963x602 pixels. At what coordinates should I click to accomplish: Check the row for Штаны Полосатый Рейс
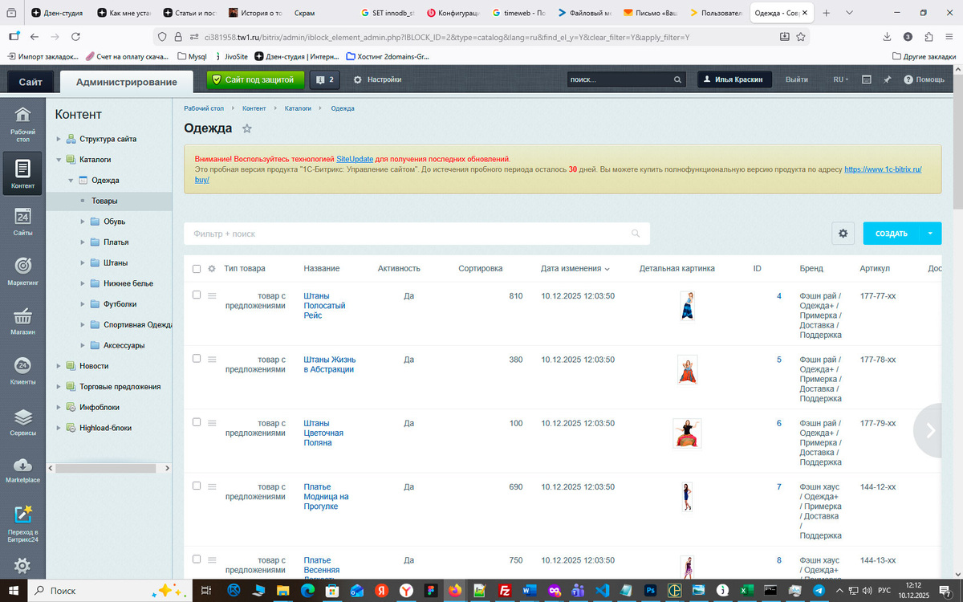(197, 295)
